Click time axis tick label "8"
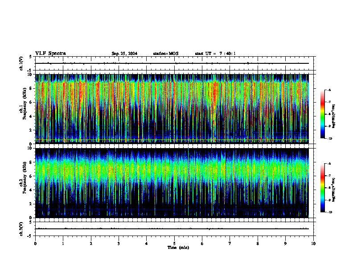353x273 pixels. 258,244
